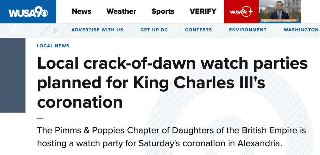Open the Environment subnav link
Viewport: 320px width, 155px height.
(x=248, y=30)
